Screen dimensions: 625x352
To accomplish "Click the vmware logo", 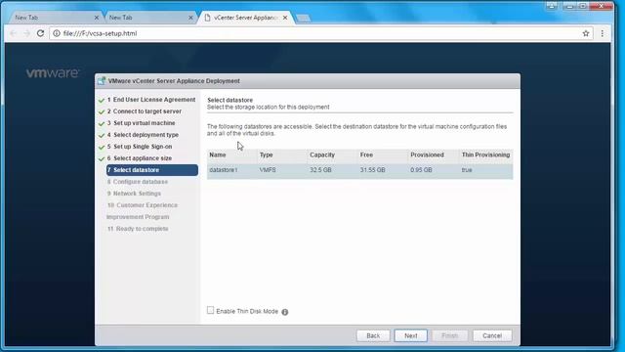I will point(52,73).
